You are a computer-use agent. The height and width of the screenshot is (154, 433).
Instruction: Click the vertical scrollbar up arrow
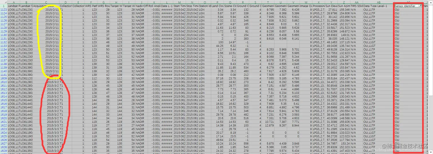point(431,3)
